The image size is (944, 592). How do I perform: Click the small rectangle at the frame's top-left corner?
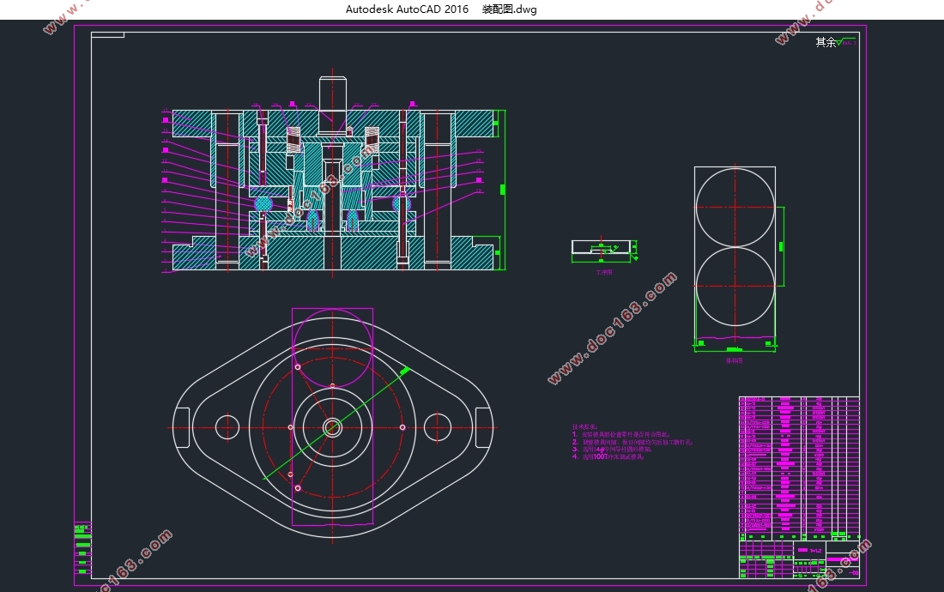pyautogui.click(x=108, y=35)
